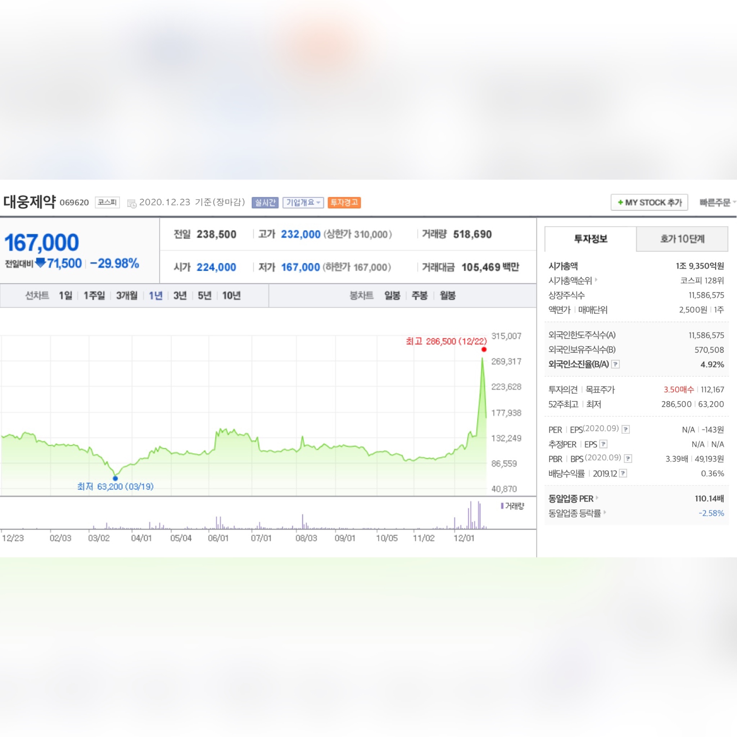737x737 pixels.
Task: Click help icon next to 추정PER EPS
Action: [x=603, y=444]
